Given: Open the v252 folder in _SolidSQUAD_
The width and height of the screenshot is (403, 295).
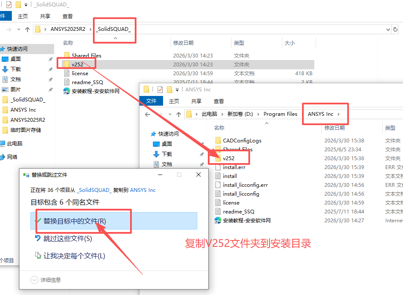Looking at the screenshot, I should (76, 63).
